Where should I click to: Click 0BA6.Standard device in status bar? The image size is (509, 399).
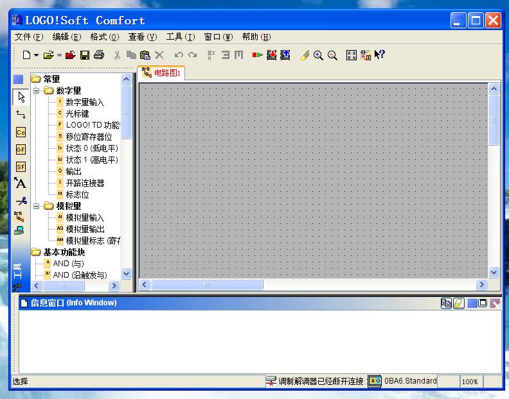click(410, 381)
